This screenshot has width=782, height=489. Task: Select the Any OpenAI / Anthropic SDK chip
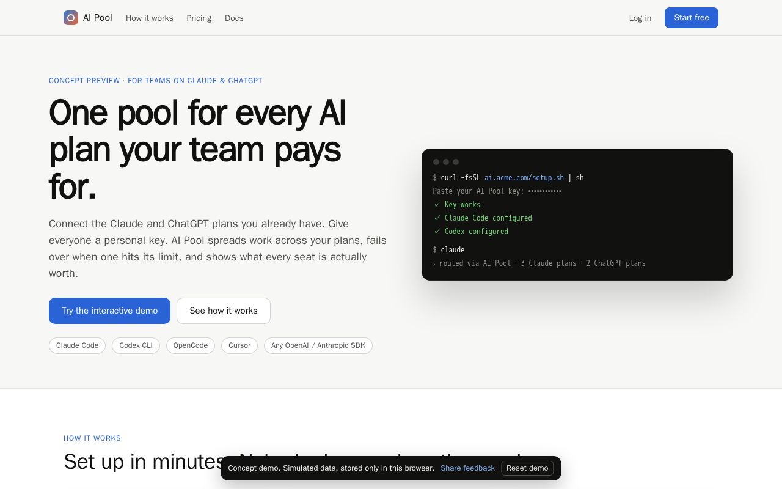pyautogui.click(x=318, y=345)
